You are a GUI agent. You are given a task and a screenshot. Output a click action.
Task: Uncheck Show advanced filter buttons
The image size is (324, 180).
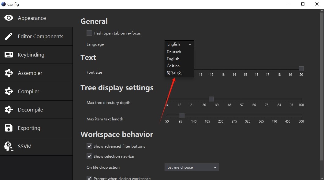click(89, 146)
